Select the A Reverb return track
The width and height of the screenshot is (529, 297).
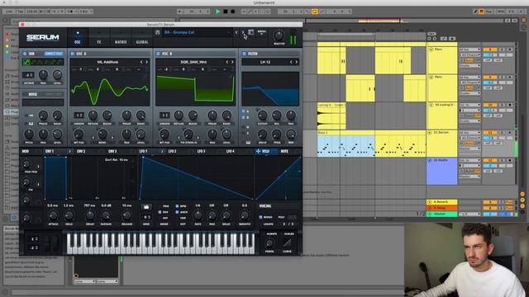point(442,202)
